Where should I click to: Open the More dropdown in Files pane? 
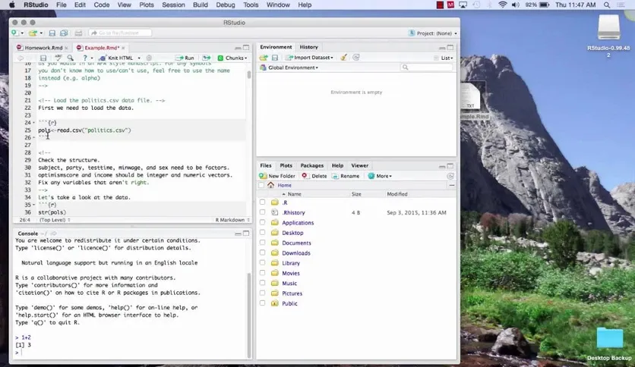click(x=380, y=176)
